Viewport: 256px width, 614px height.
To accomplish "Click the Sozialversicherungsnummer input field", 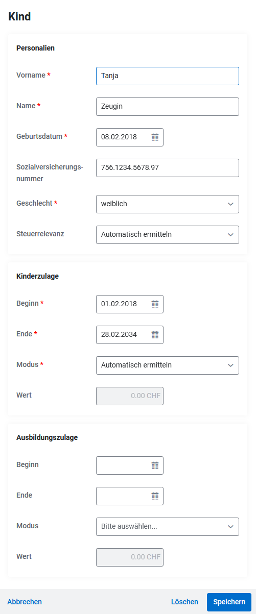I will (x=168, y=168).
